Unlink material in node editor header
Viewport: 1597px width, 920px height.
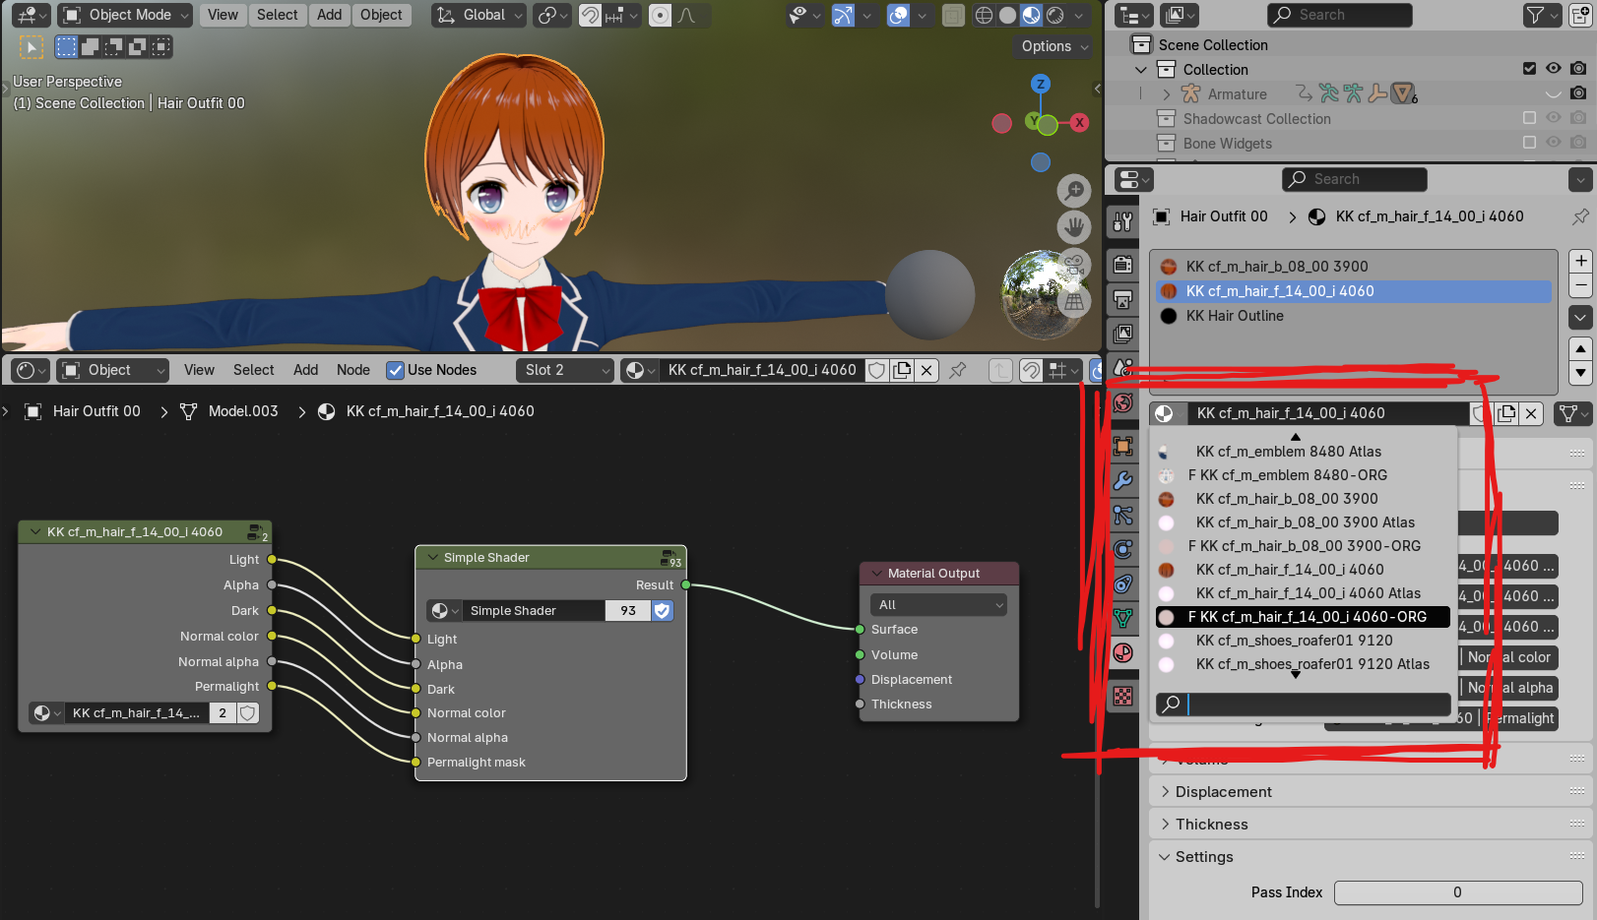click(926, 370)
